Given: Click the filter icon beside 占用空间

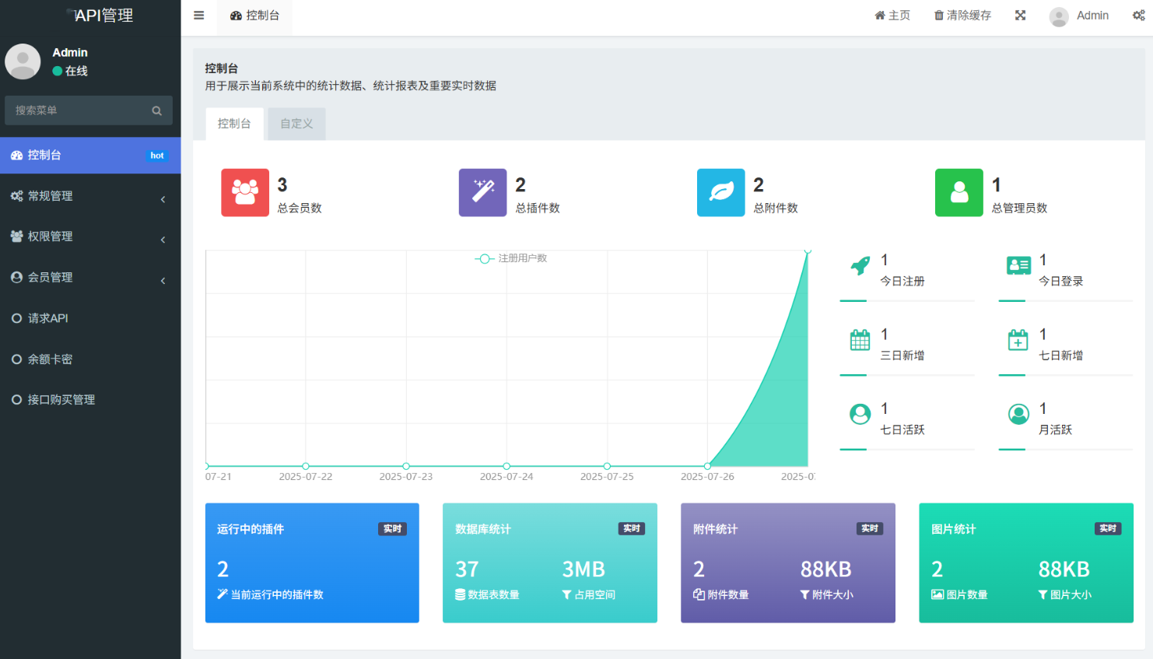Looking at the screenshot, I should pos(566,594).
